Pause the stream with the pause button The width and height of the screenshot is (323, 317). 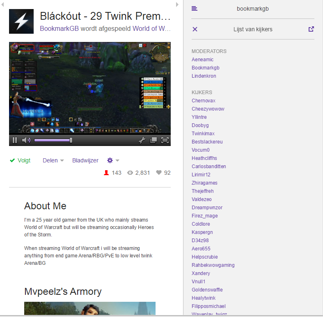pyautogui.click(x=15, y=140)
